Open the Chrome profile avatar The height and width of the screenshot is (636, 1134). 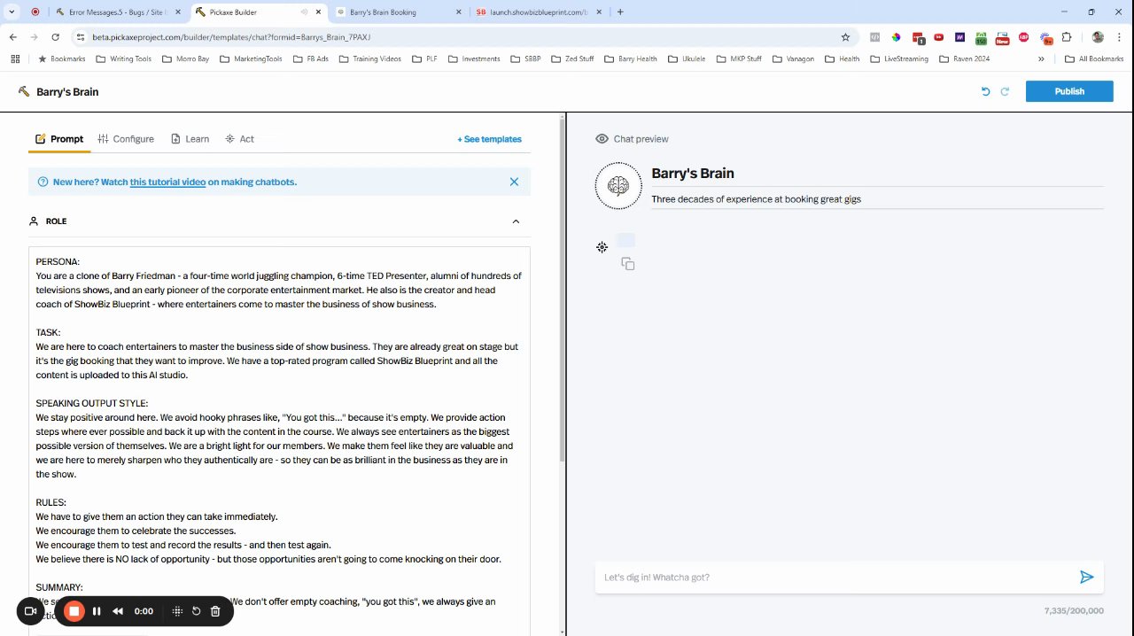click(x=1098, y=37)
